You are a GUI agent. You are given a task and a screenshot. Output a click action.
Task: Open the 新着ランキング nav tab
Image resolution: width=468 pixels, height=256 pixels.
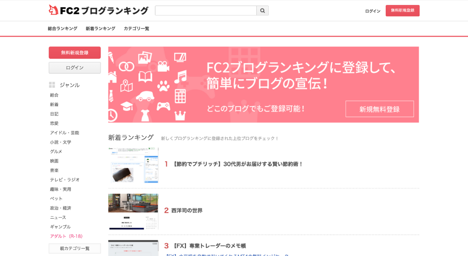pos(100,29)
